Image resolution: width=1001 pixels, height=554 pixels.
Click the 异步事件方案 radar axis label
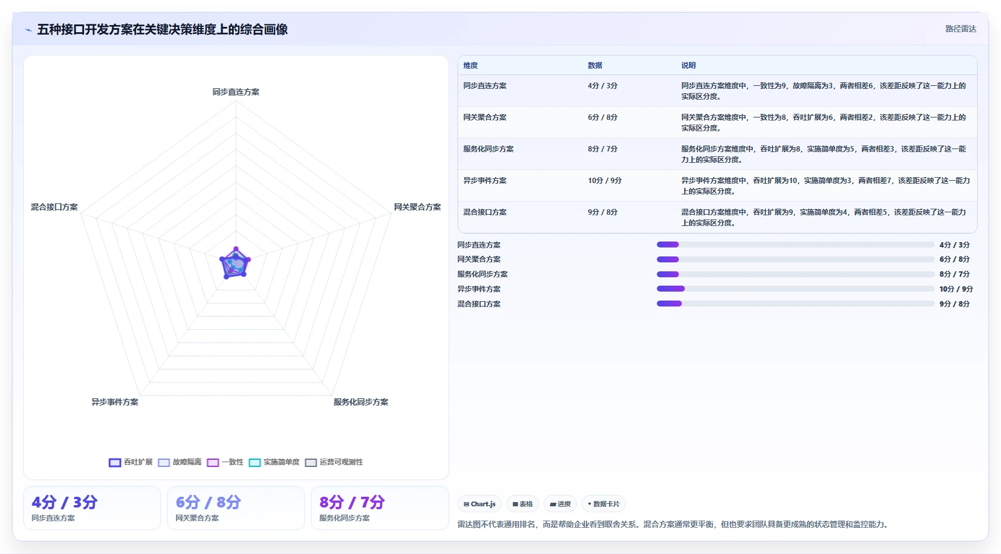click(115, 402)
